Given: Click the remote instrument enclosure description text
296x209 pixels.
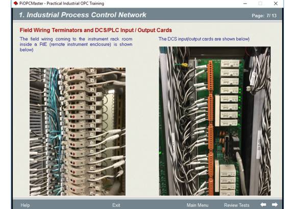Looking at the screenshot, I should click(76, 44).
